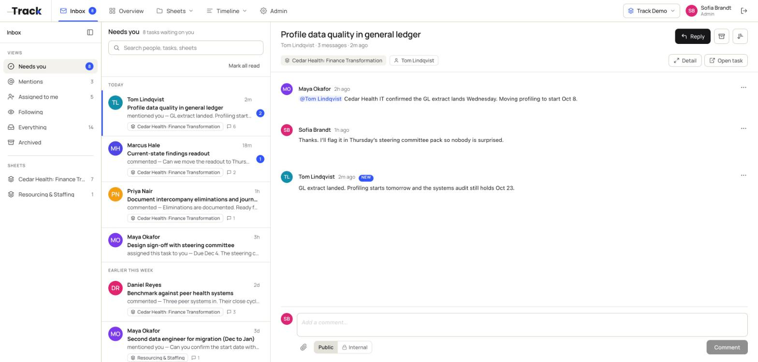Open the Archived view
The height and width of the screenshot is (362, 758).
click(x=50, y=142)
